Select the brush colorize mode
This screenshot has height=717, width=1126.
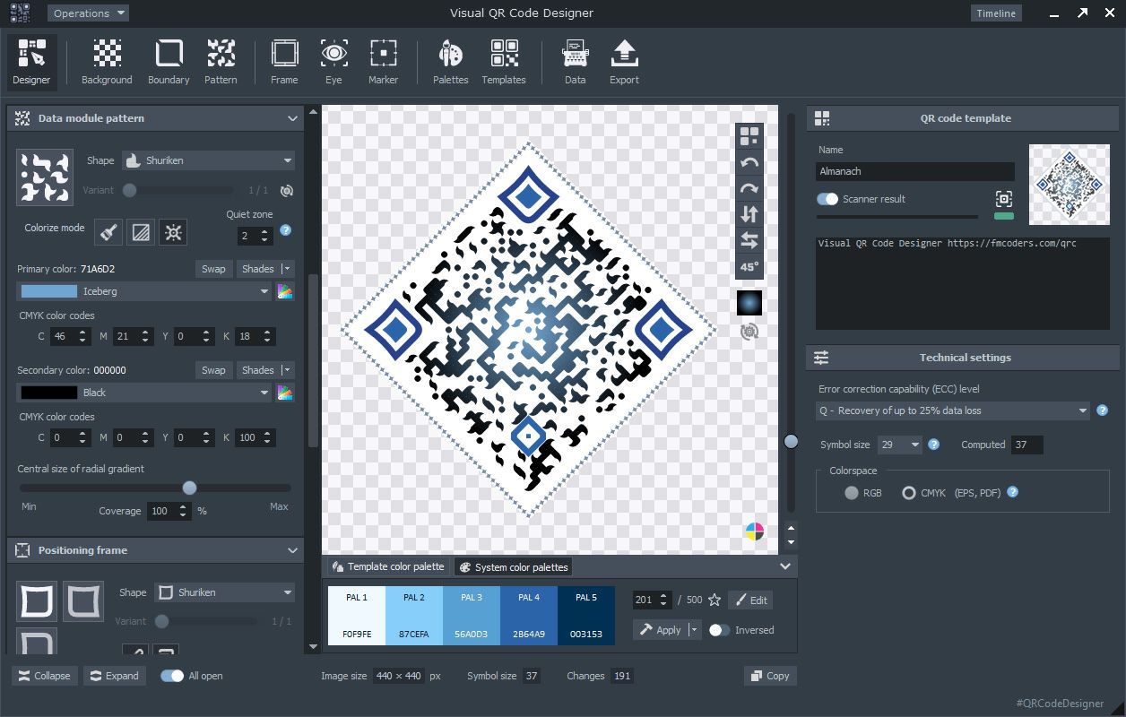pyautogui.click(x=109, y=233)
